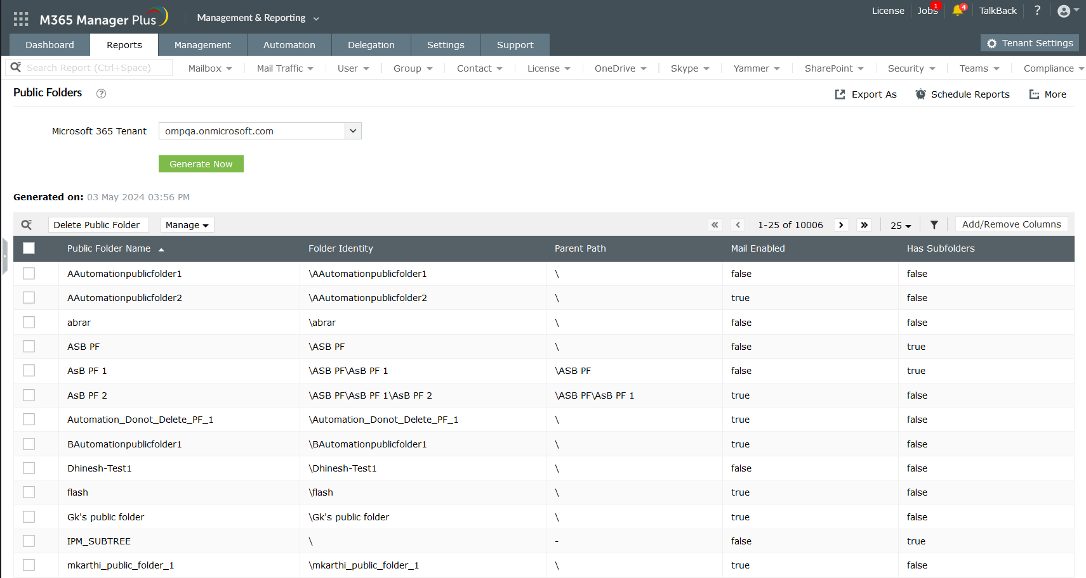Expand the Microsoft 365 Tenant dropdown
1086x578 pixels.
[x=353, y=131]
